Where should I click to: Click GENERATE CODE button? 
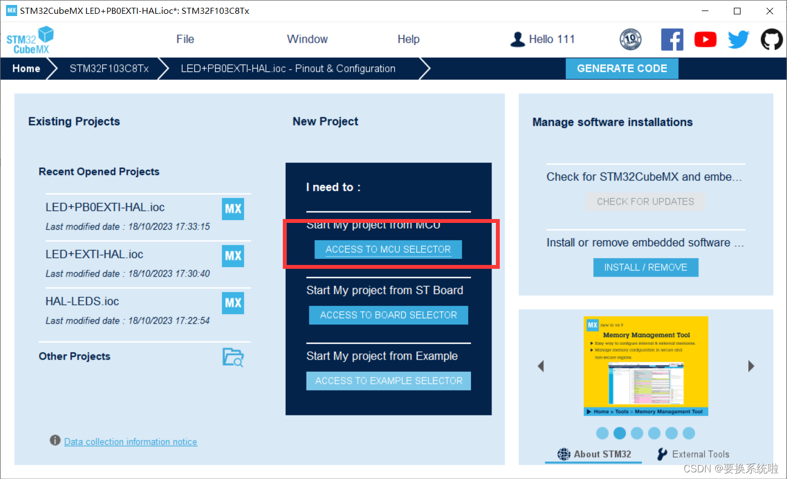click(x=622, y=69)
